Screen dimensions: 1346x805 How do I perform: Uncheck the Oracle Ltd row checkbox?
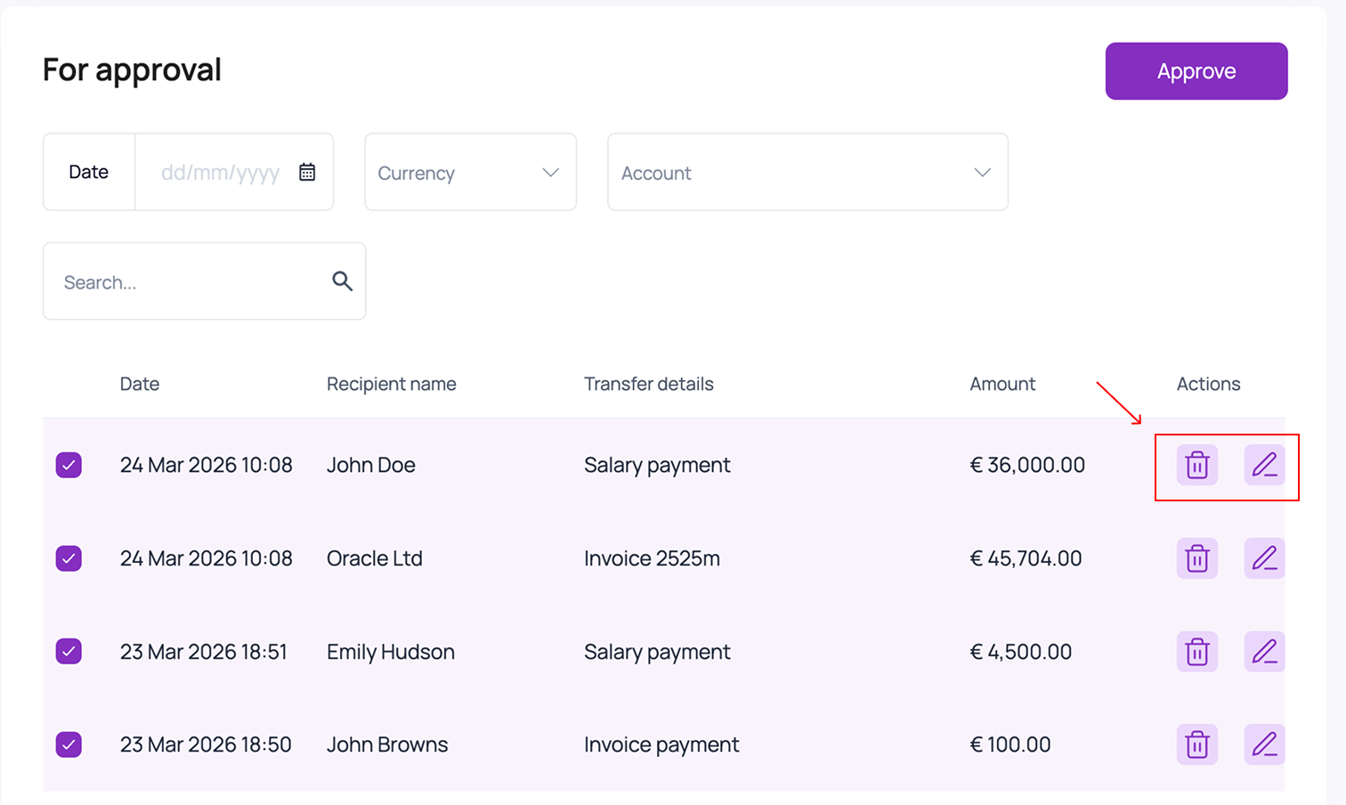point(69,558)
